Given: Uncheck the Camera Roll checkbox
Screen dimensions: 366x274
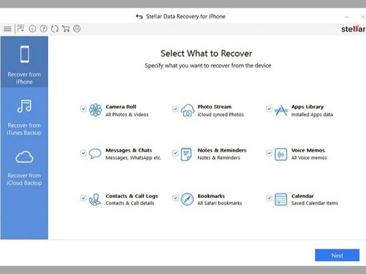Looking at the screenshot, I should (83, 109).
